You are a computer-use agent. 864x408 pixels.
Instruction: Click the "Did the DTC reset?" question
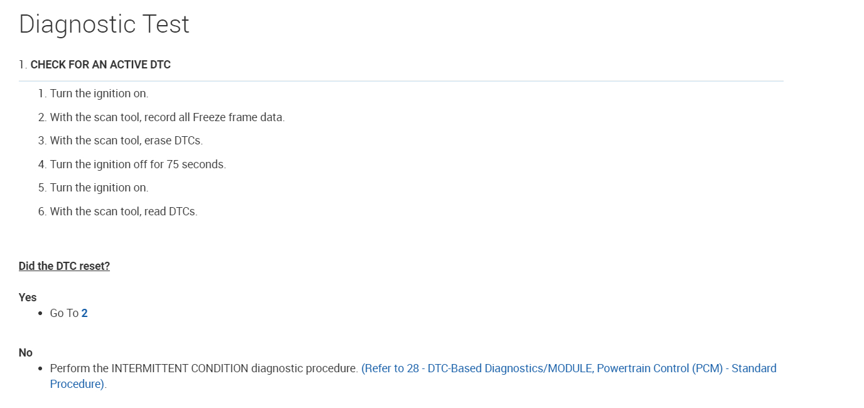[x=64, y=266]
